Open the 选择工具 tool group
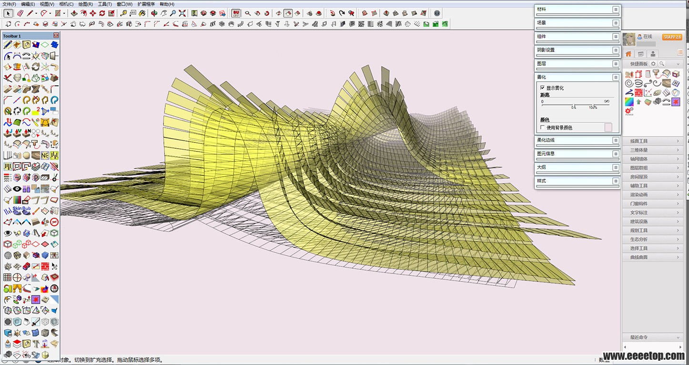The image size is (689, 365). point(653,248)
